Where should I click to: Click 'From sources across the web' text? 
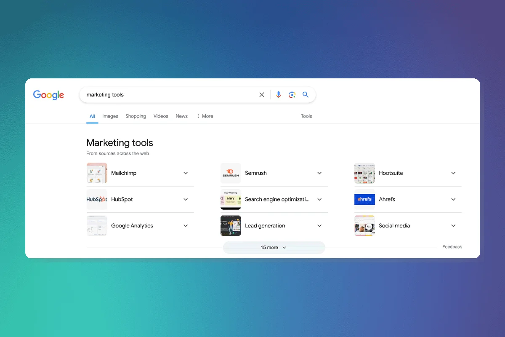(118, 153)
